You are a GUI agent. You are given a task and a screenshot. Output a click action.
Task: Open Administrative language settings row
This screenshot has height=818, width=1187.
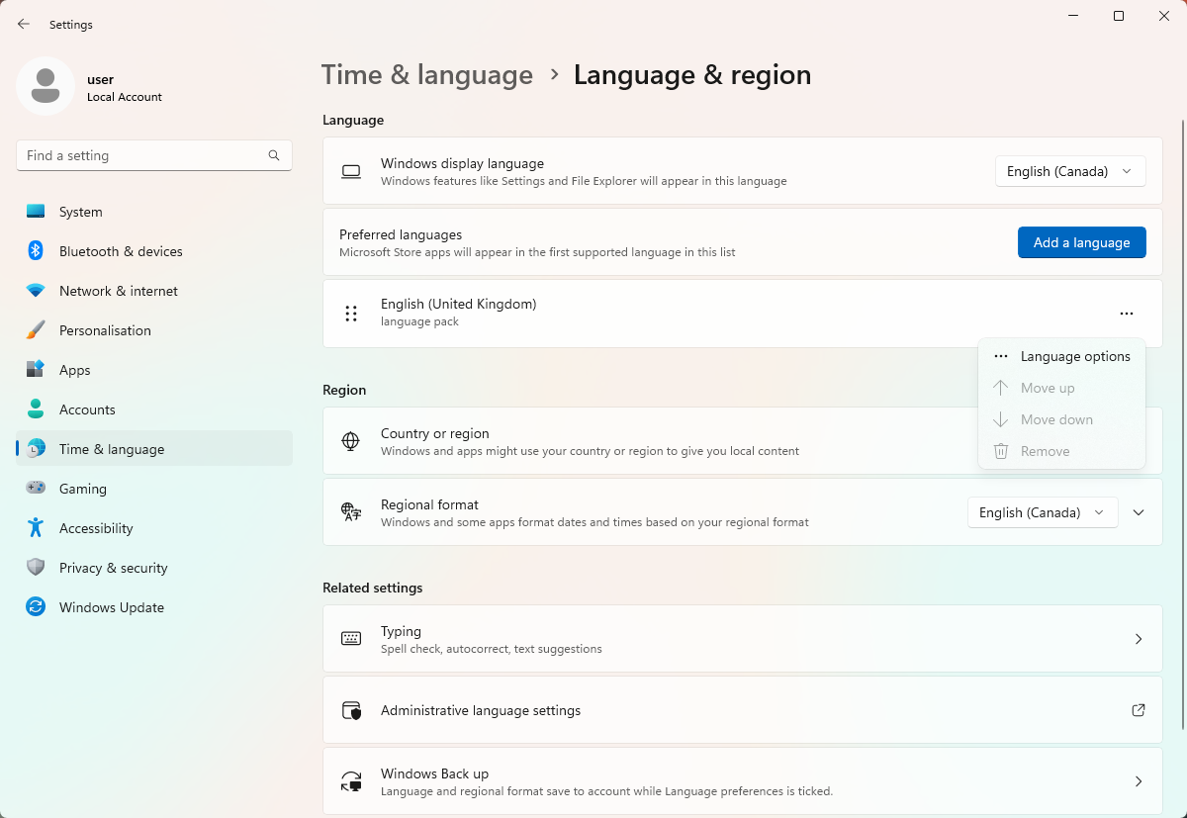743,710
